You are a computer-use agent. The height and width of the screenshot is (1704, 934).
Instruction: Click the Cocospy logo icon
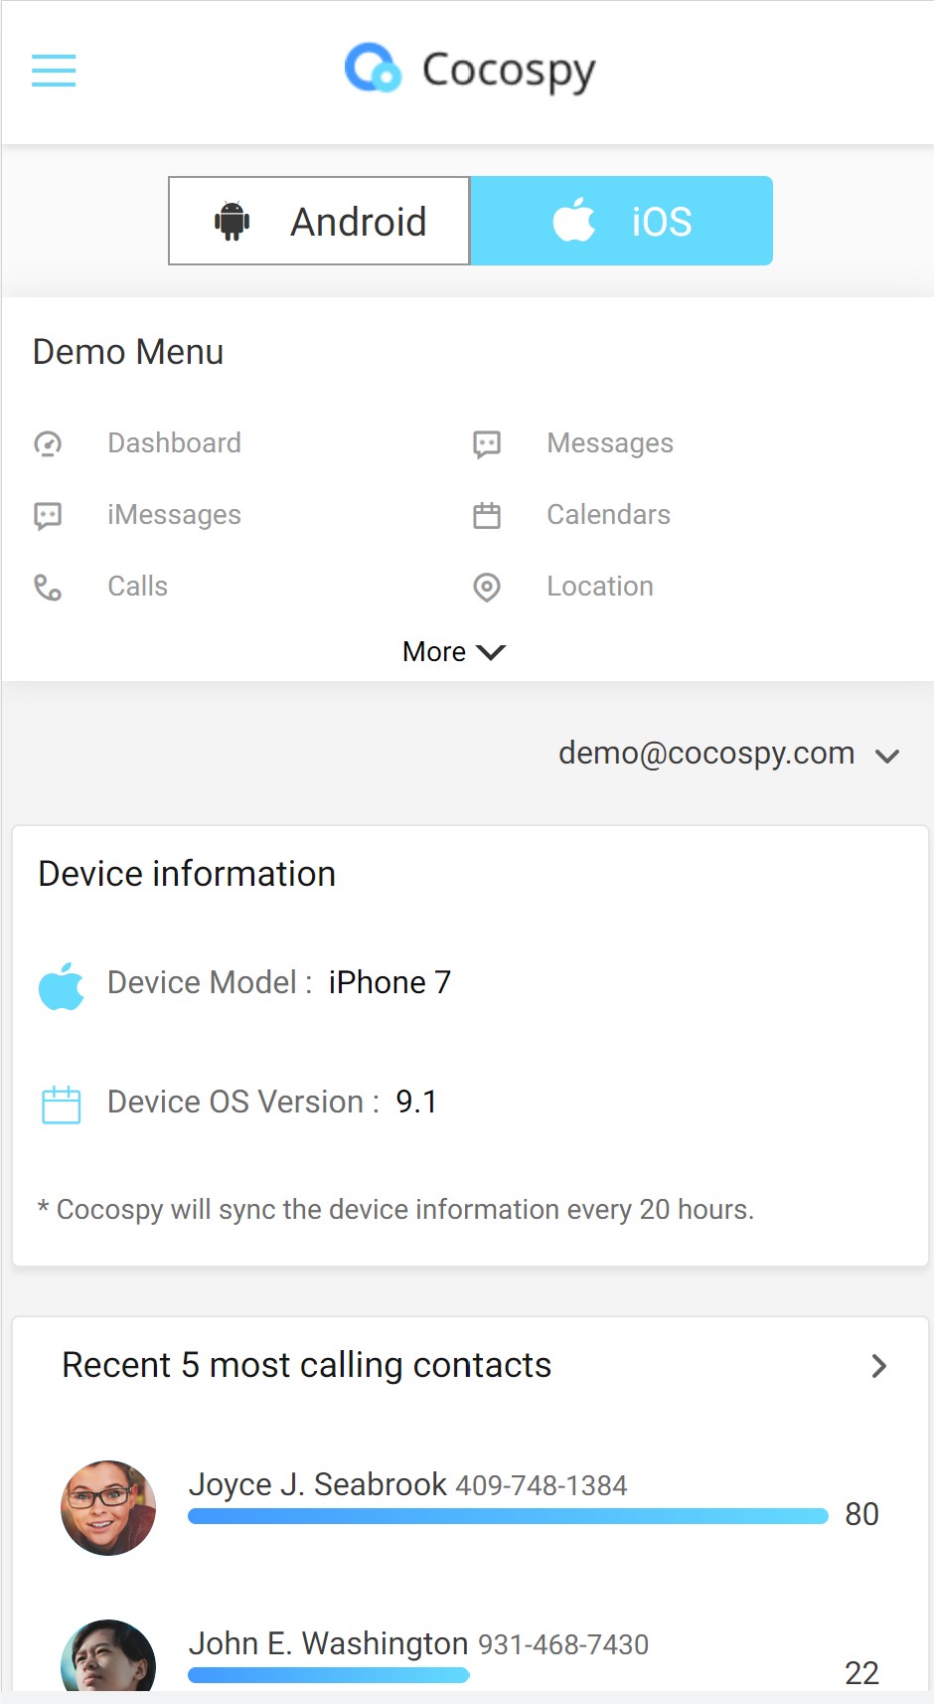coord(373,69)
